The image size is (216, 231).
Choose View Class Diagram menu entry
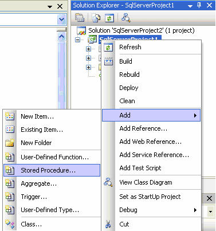pyautogui.click(x=151, y=182)
